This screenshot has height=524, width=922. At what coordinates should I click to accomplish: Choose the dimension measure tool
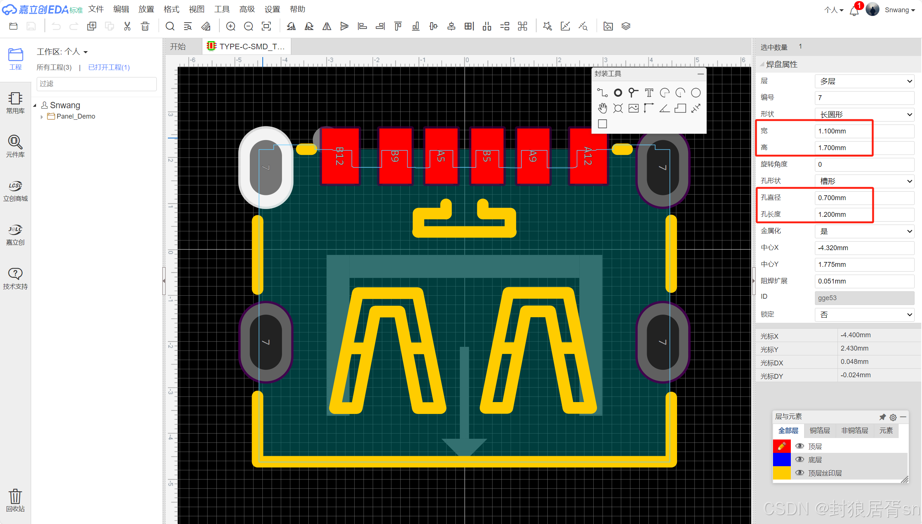click(696, 108)
